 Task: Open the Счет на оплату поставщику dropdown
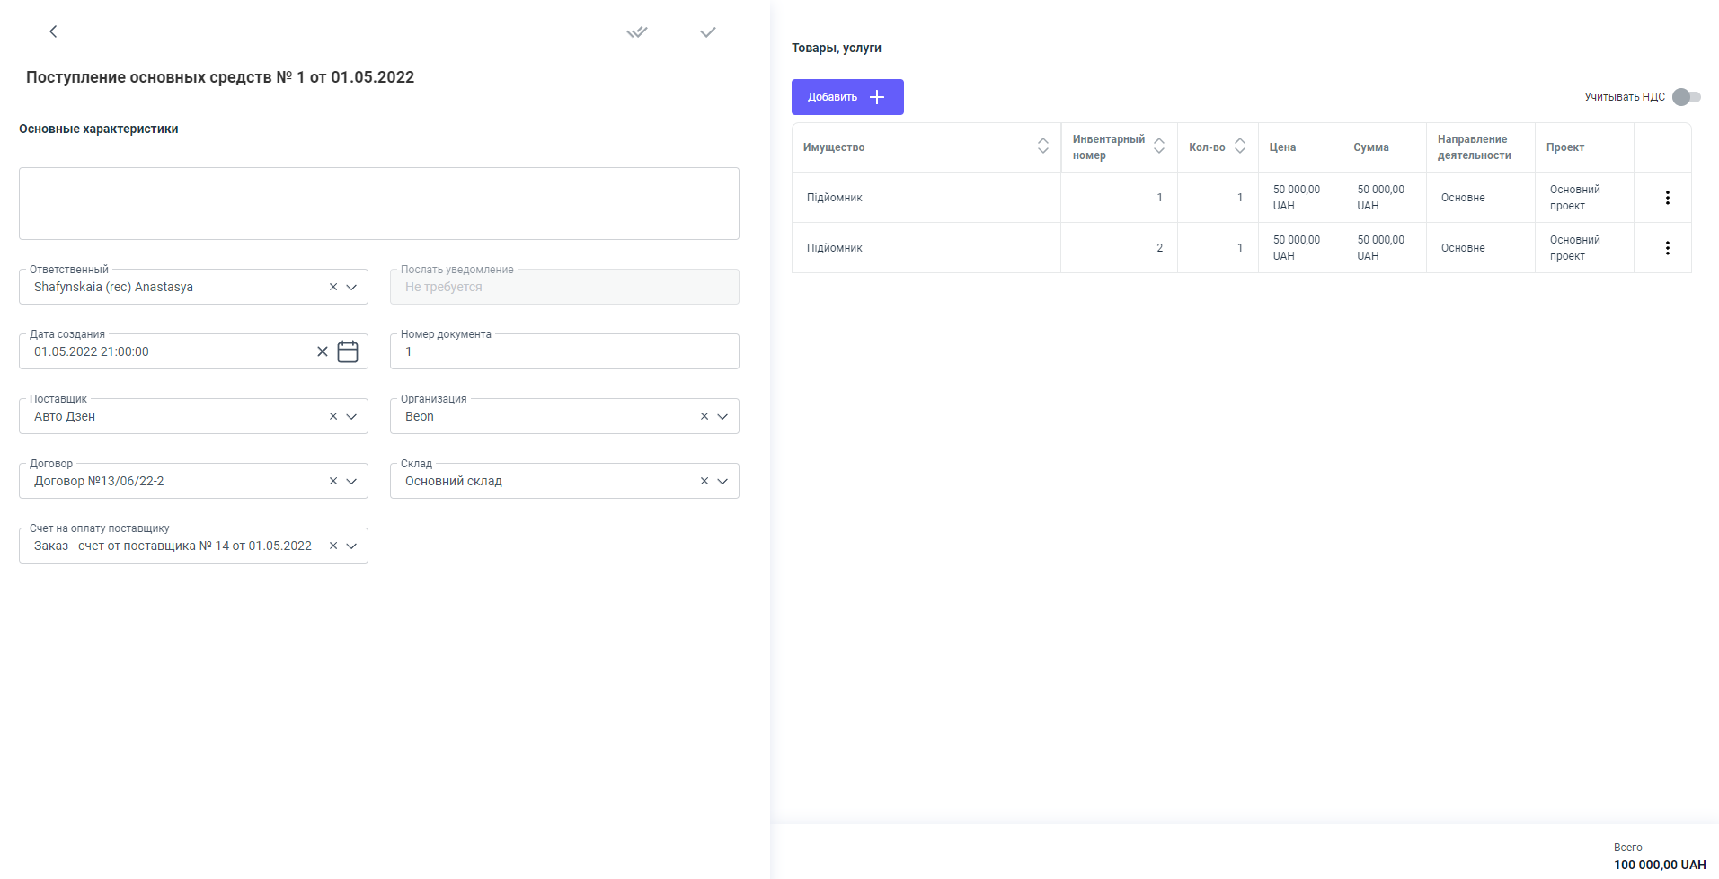351,546
